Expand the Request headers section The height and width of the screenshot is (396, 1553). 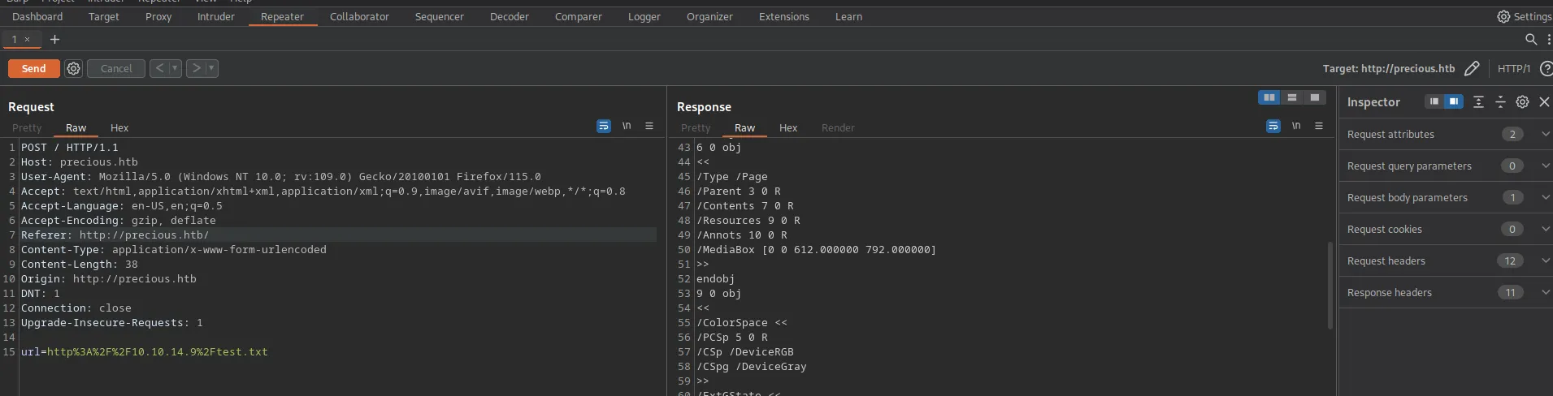1545,260
